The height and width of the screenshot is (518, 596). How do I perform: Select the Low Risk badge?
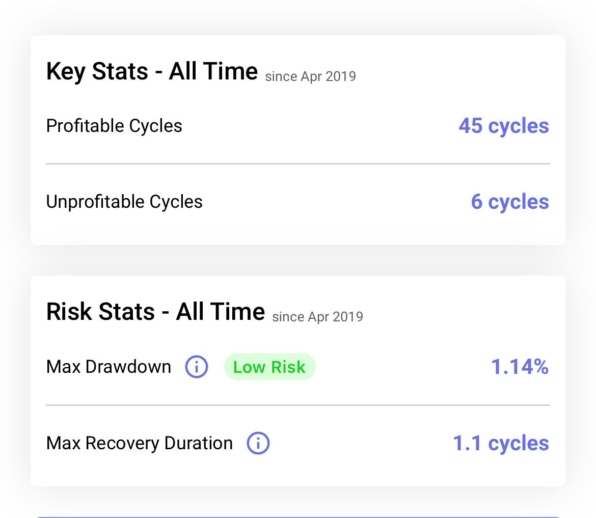[269, 367]
